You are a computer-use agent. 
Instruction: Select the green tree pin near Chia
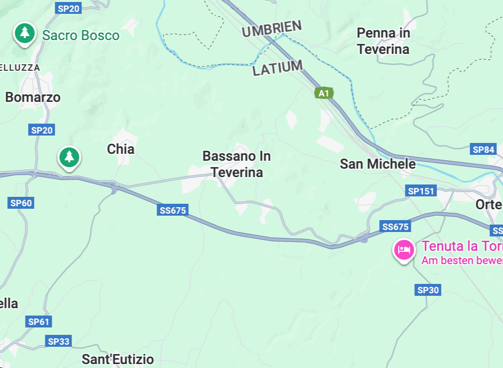click(x=69, y=158)
